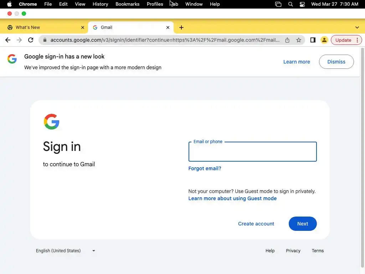Open a new tab with plus button
Screen dimensions: 365x274
pyautogui.click(x=181, y=27)
